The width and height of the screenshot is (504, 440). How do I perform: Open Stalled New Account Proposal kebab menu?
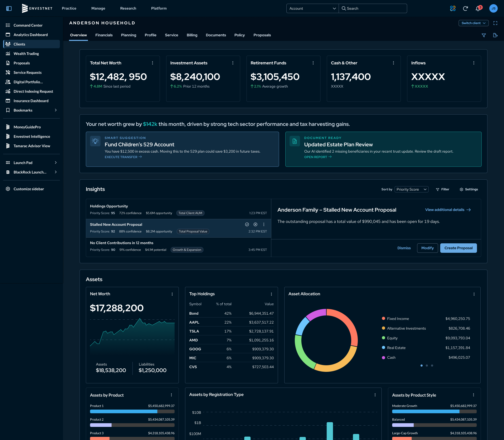coord(264,224)
